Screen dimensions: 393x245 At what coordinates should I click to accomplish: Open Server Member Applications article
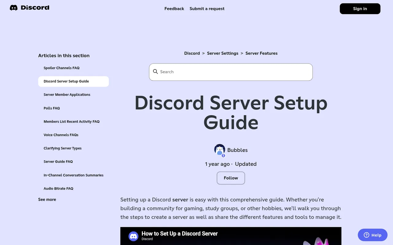67,95
